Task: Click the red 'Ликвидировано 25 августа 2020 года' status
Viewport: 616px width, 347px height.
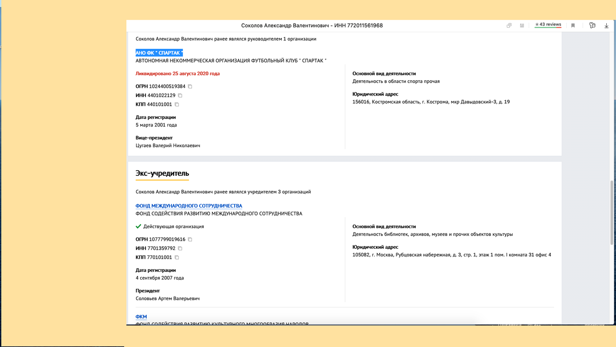Action: click(x=178, y=74)
